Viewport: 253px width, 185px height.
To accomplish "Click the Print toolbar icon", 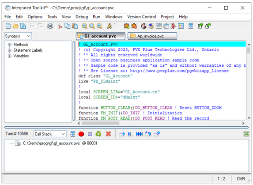I will pos(50,26).
